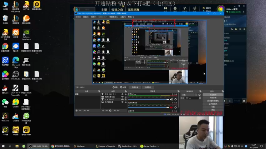
Task: Pop out the Controls dock
Action: [x=222, y=91]
